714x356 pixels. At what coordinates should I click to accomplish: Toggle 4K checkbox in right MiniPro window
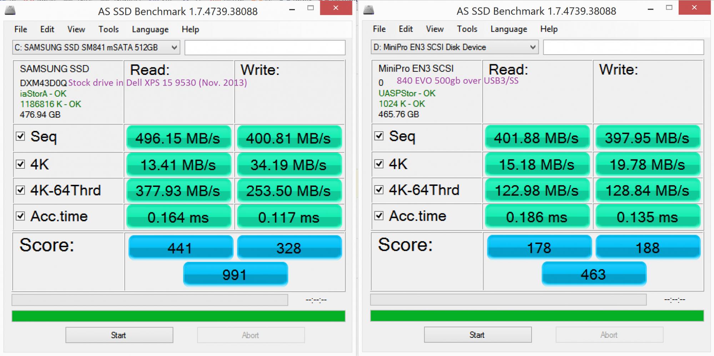(379, 164)
